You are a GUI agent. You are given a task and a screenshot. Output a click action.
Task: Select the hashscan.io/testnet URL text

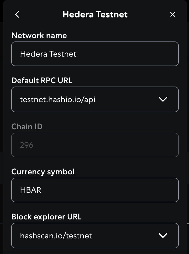click(x=56, y=236)
